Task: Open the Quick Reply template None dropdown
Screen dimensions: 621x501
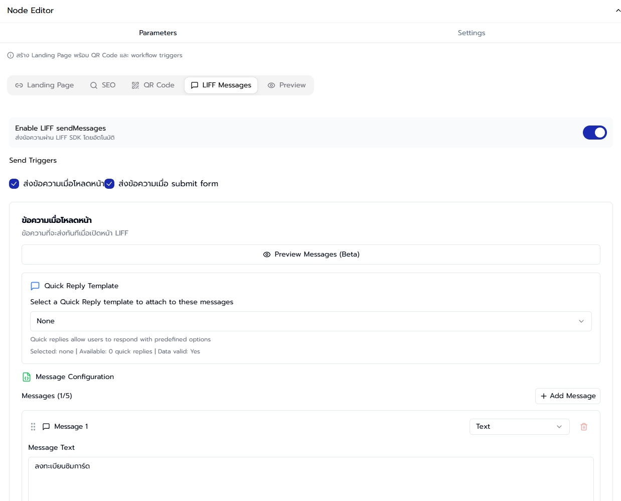Action: (310, 321)
